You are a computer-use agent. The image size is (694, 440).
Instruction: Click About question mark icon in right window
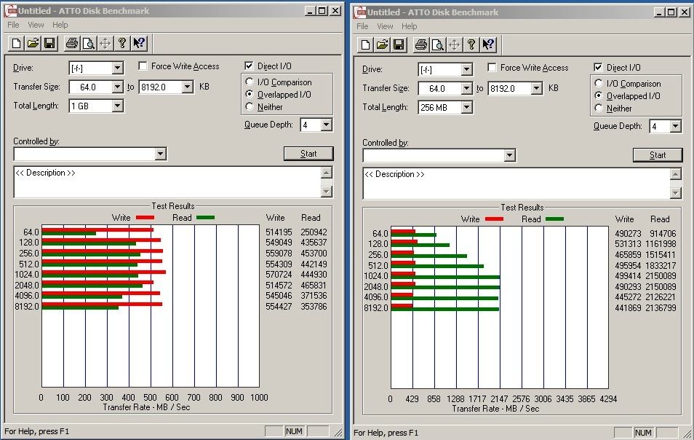click(x=471, y=44)
